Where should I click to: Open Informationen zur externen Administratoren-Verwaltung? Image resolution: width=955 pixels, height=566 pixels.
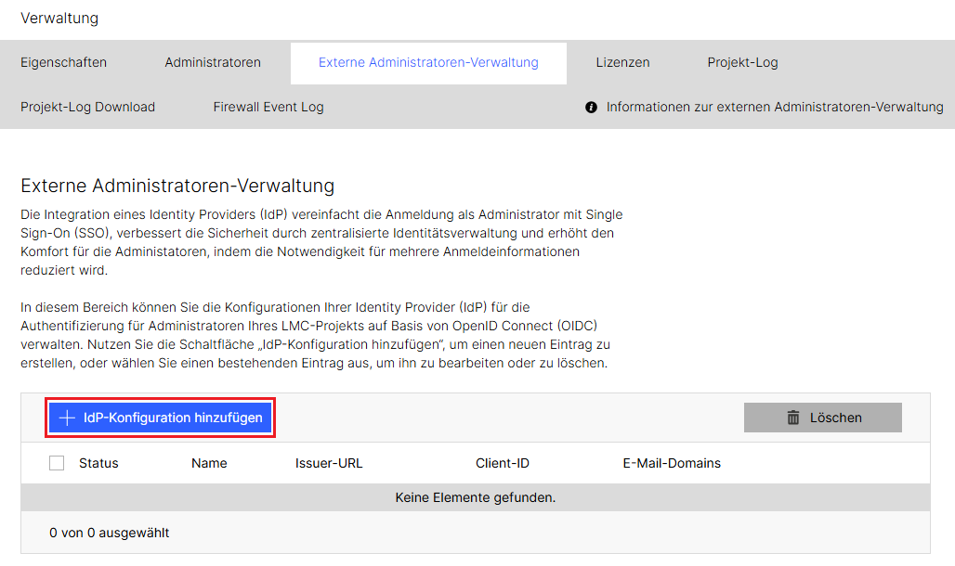coord(776,107)
